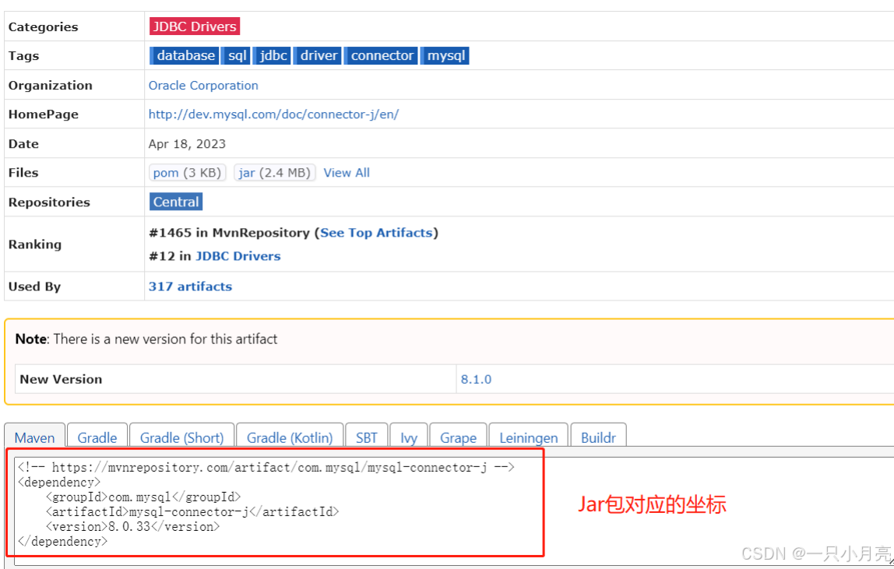The height and width of the screenshot is (569, 894).
Task: Click the HomePage row label
Action: [x=44, y=114]
